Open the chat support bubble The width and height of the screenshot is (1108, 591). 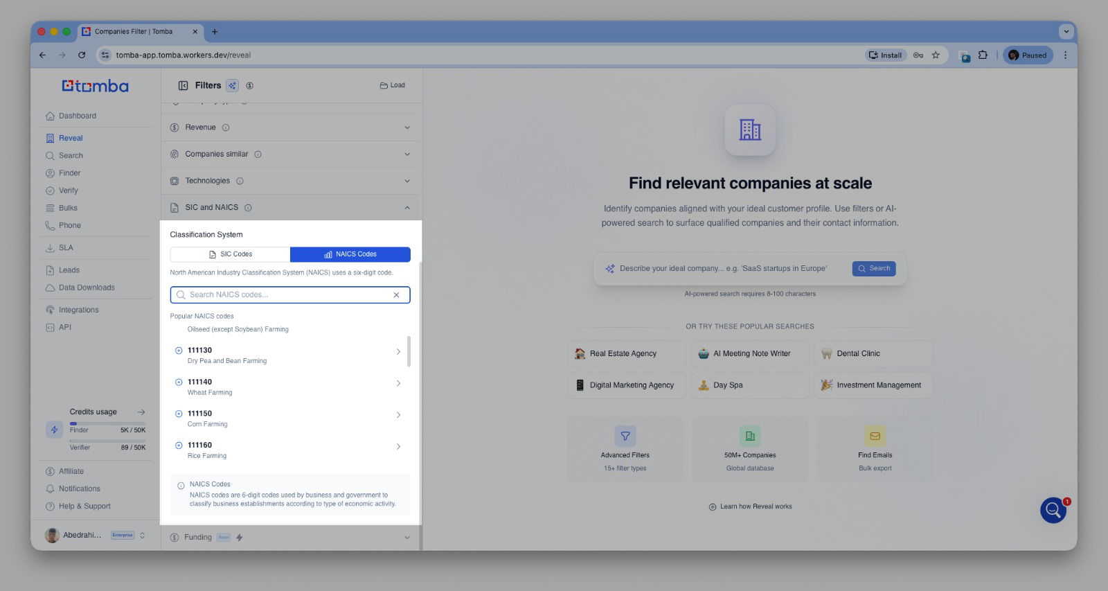1053,511
